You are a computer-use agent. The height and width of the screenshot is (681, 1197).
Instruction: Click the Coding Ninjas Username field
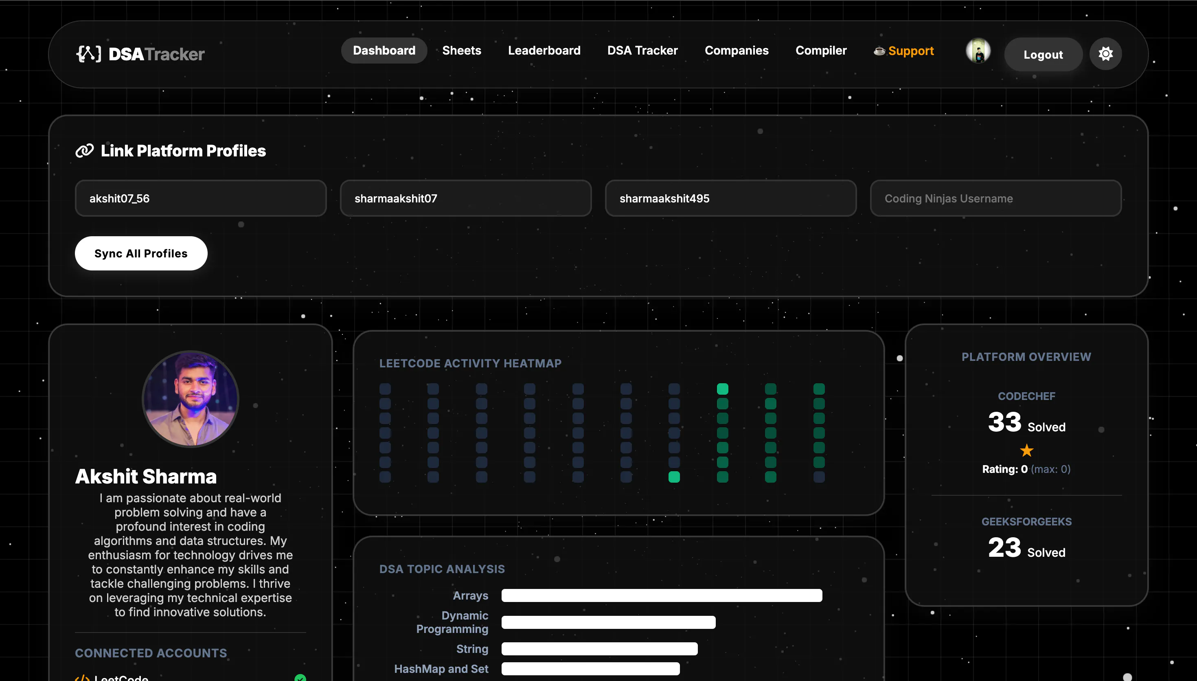pyautogui.click(x=995, y=198)
